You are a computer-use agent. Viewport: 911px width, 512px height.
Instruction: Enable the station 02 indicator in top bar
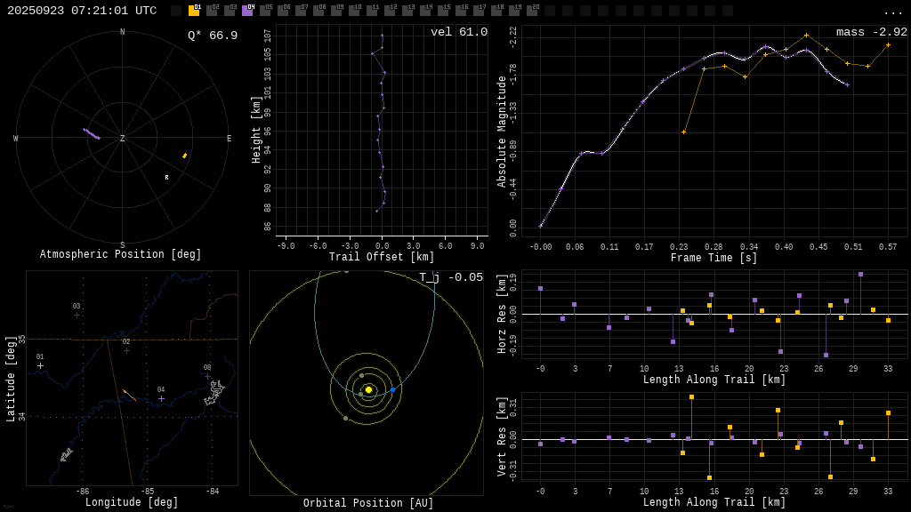212,11
